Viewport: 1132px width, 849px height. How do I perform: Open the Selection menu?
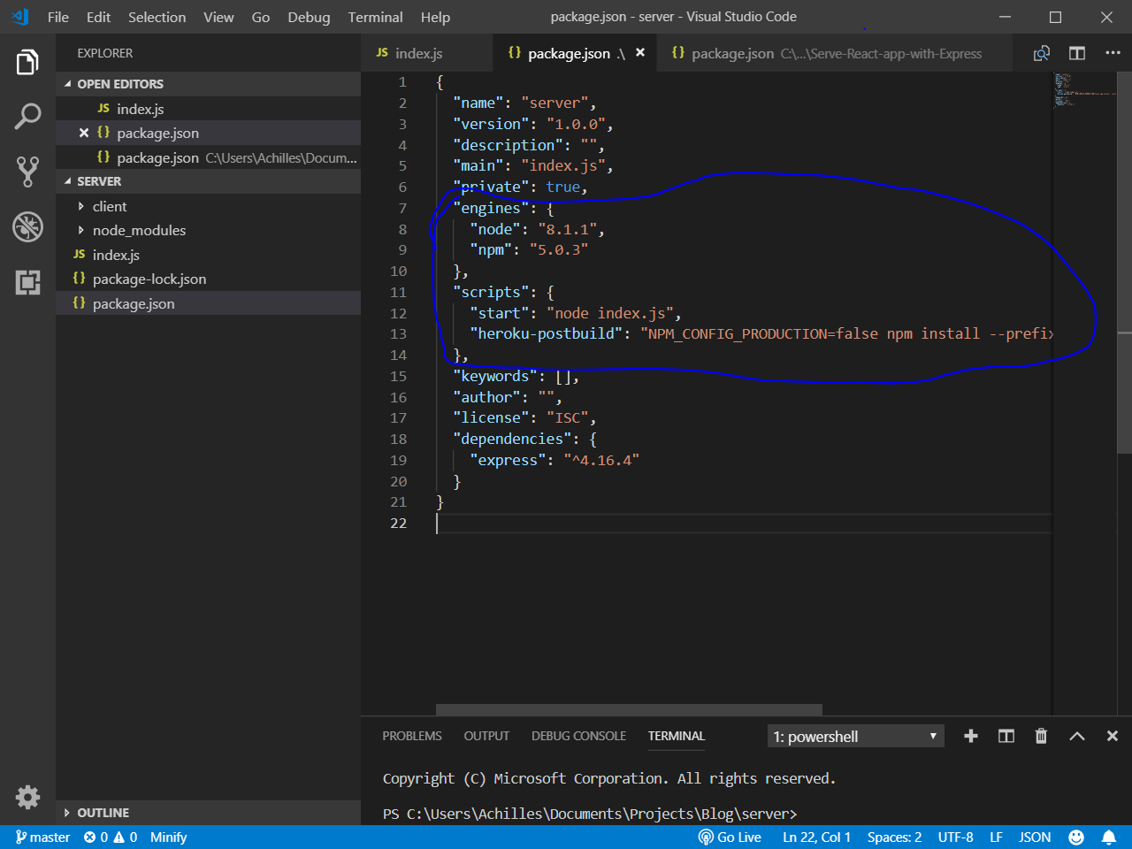(x=157, y=17)
